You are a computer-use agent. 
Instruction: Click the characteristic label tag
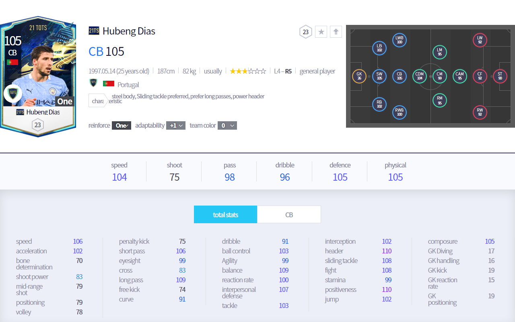pos(98,100)
